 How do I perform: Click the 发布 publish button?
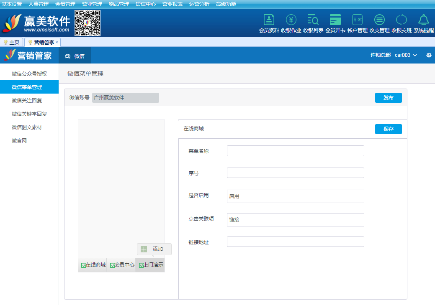388,98
